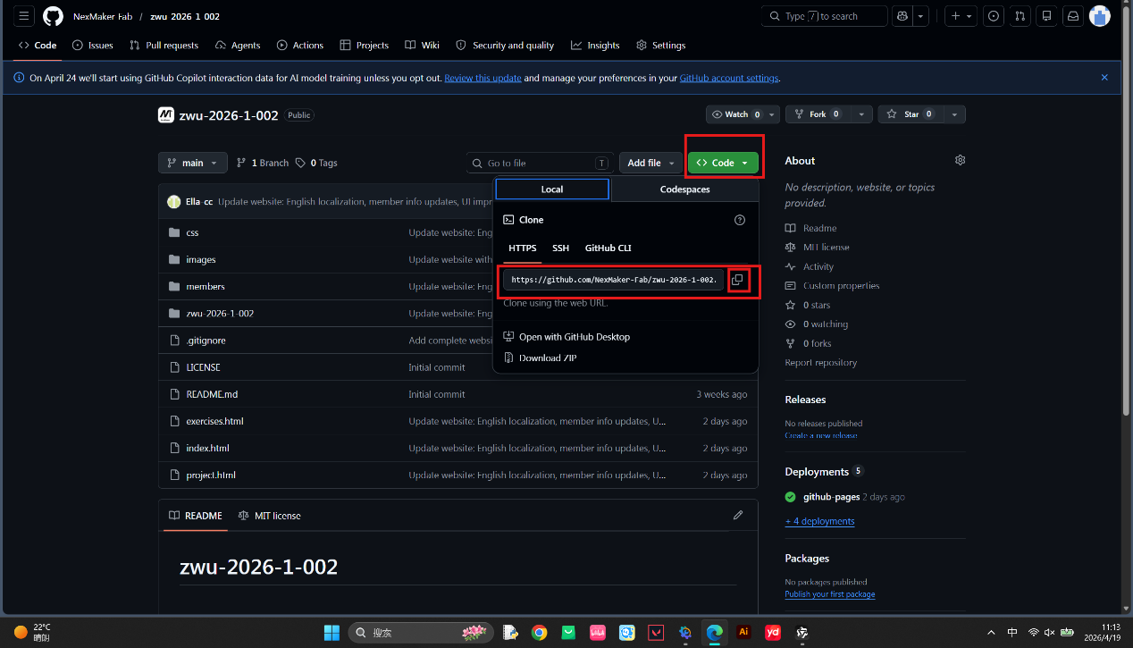The width and height of the screenshot is (1133, 648).
Task: Switch to the Wiki tab
Action: tap(422, 46)
